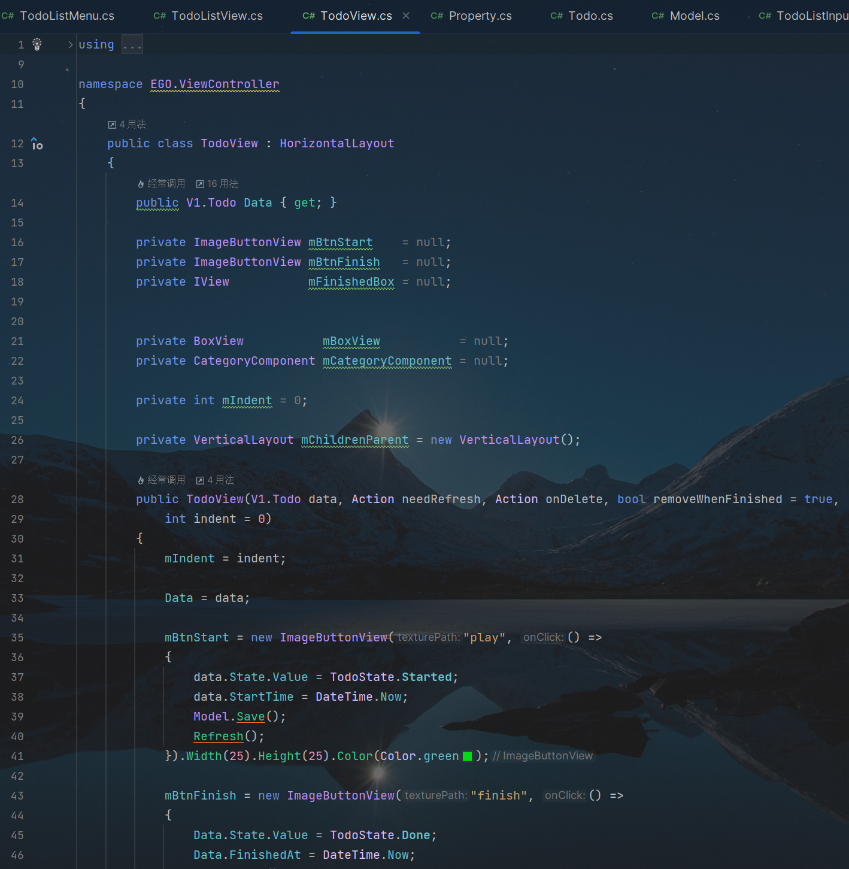Click the usages arrow icon above class TodoView
Viewport: 849px width, 869px height.
(x=112, y=125)
